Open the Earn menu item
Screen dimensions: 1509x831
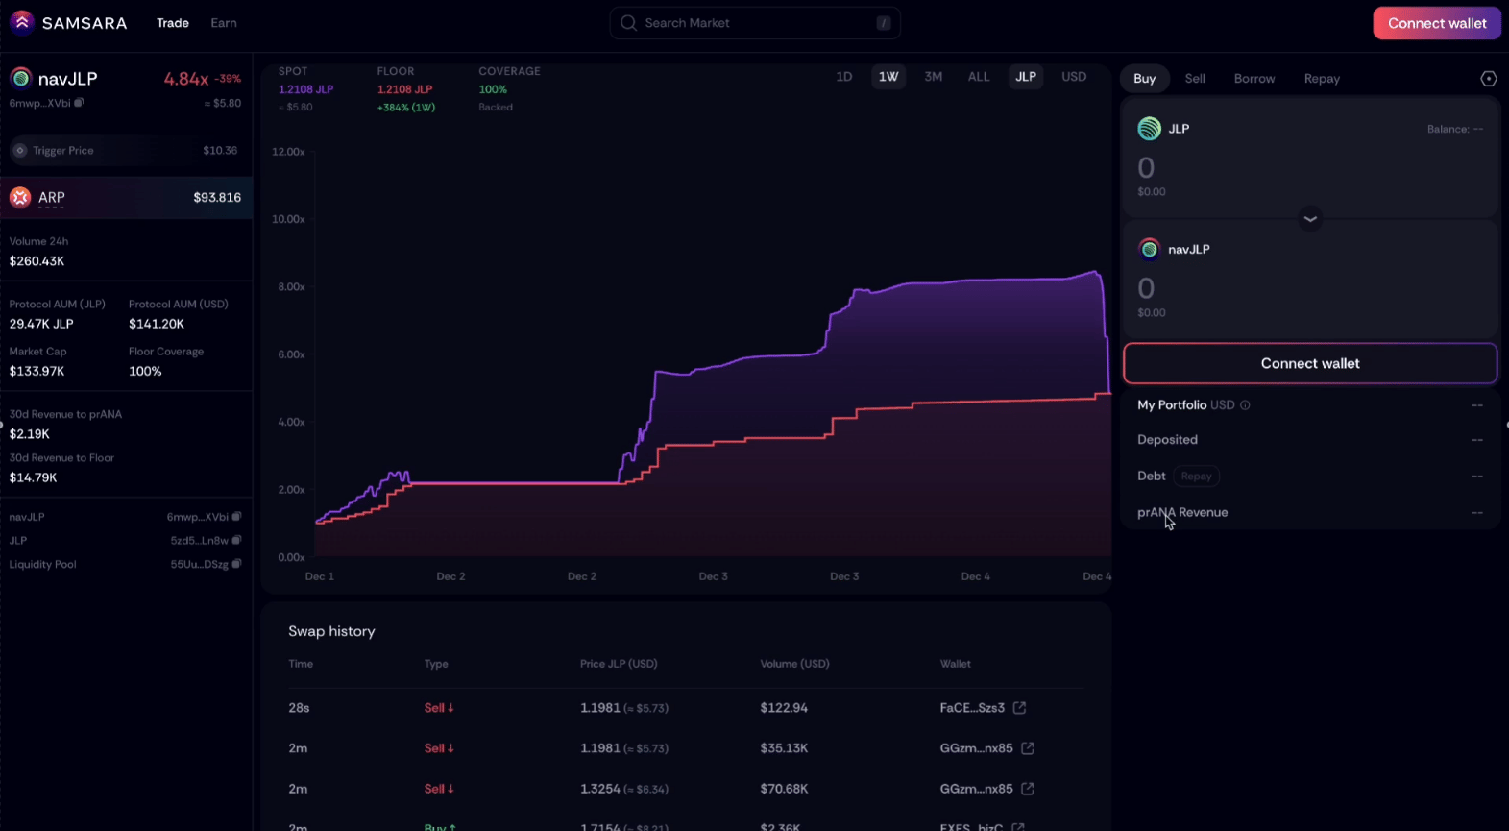(224, 23)
